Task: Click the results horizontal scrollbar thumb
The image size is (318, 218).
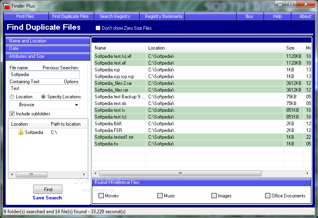Action: pos(180,173)
